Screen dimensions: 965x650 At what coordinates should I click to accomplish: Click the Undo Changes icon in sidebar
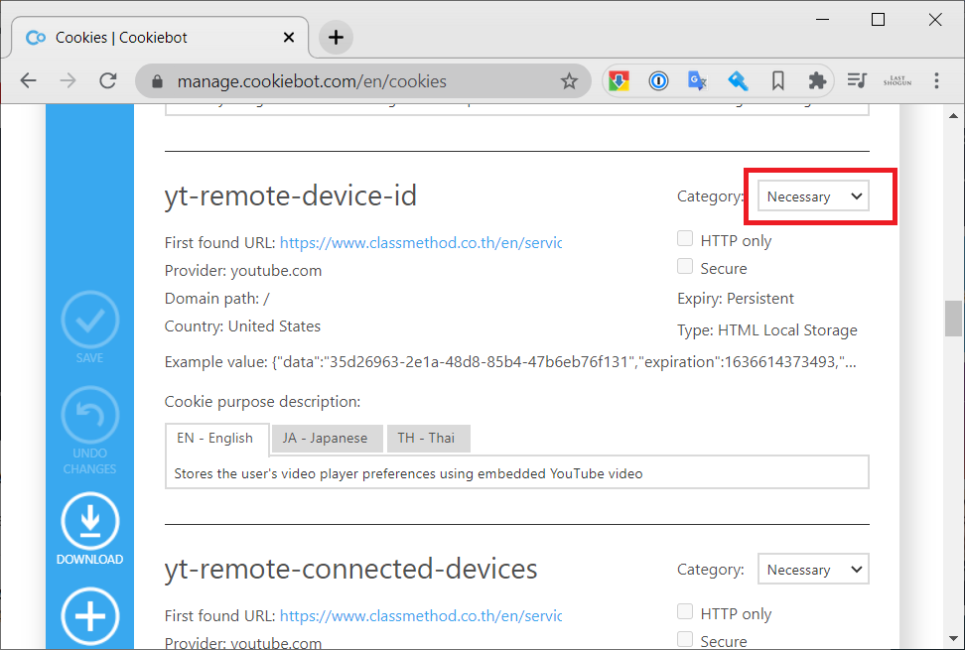(90, 415)
